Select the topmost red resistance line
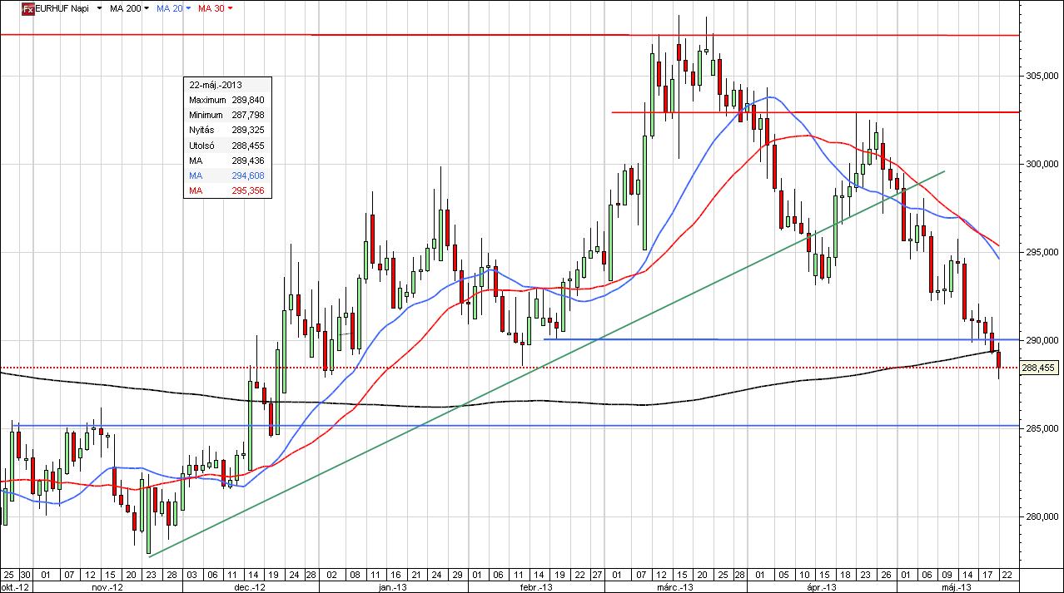The height and width of the screenshot is (593, 1064). 510,35
